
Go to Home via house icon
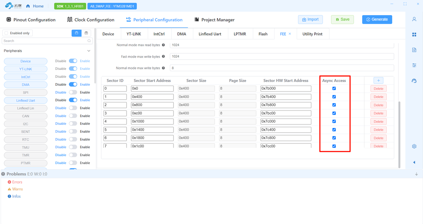pyautogui.click(x=28, y=6)
